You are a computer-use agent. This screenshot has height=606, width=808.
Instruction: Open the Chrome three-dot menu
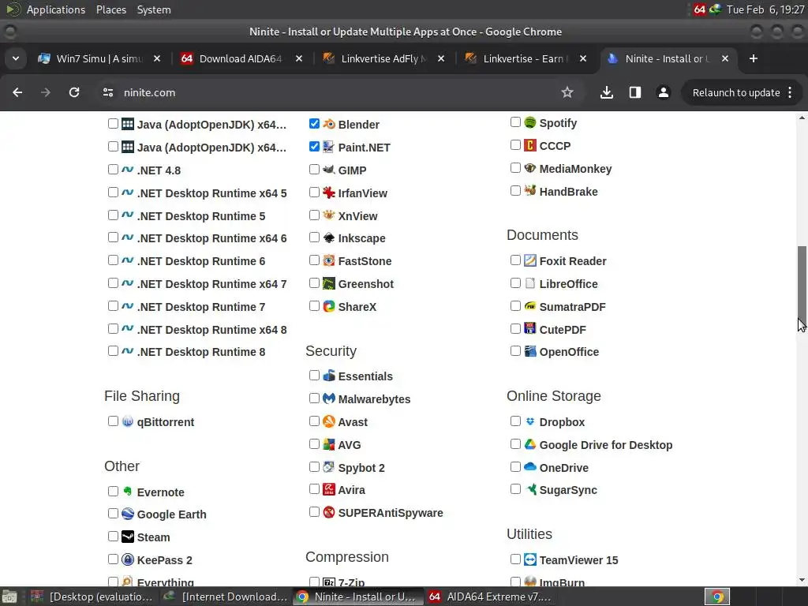pos(790,93)
